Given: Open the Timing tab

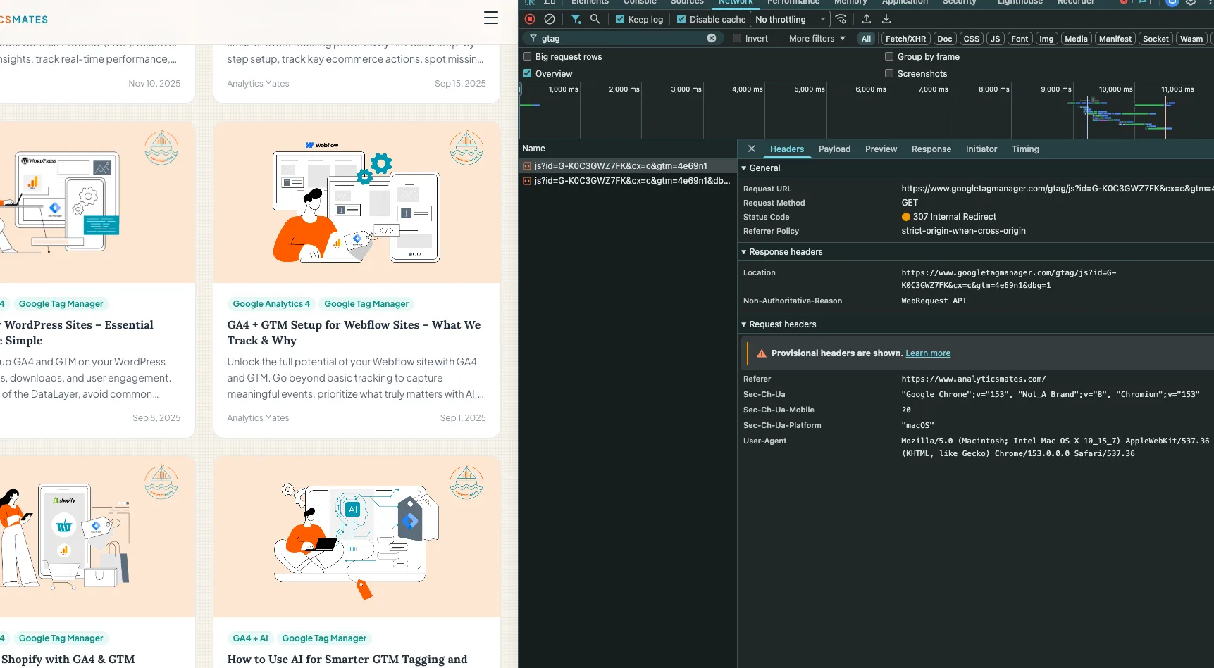Looking at the screenshot, I should (x=1025, y=149).
